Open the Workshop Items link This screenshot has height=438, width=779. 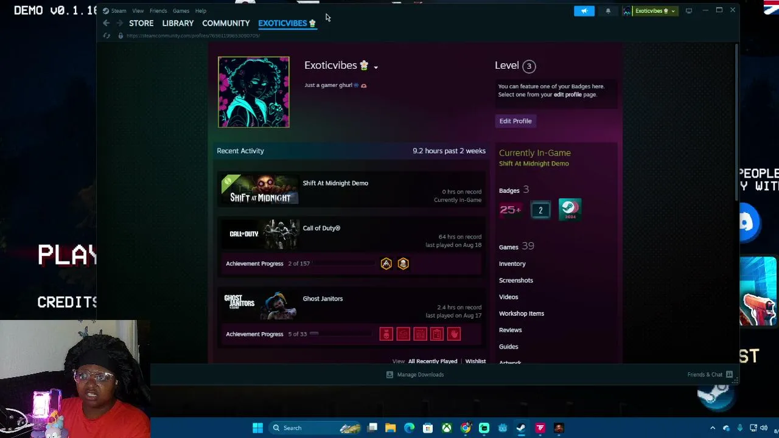pos(522,313)
